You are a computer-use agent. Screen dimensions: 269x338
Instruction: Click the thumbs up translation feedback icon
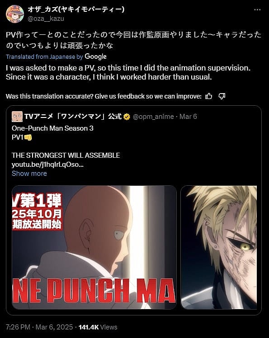[208, 96]
